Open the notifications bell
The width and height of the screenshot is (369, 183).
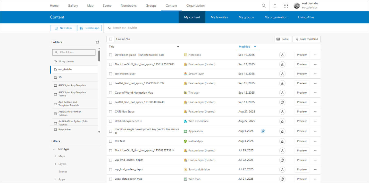click(274, 5)
